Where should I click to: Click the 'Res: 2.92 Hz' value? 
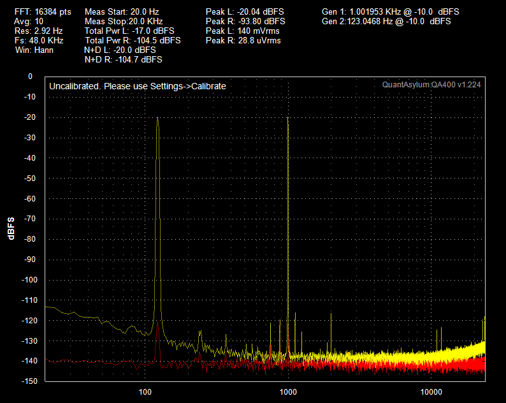[38, 31]
